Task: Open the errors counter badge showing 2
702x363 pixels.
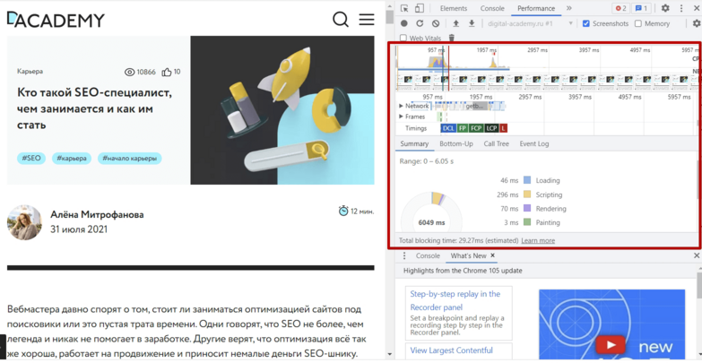Action: pos(620,8)
